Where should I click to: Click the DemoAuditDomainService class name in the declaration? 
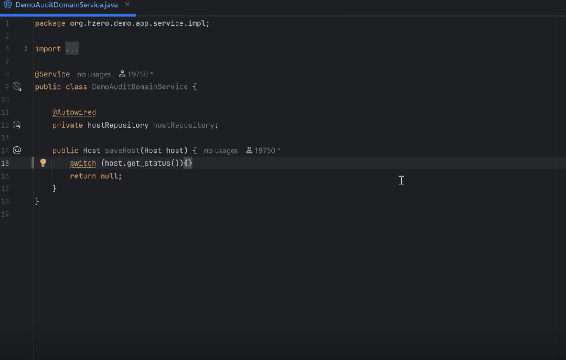pos(140,87)
